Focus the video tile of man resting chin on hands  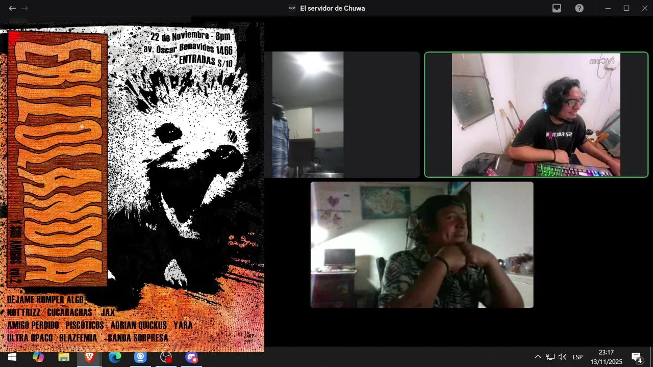422,245
